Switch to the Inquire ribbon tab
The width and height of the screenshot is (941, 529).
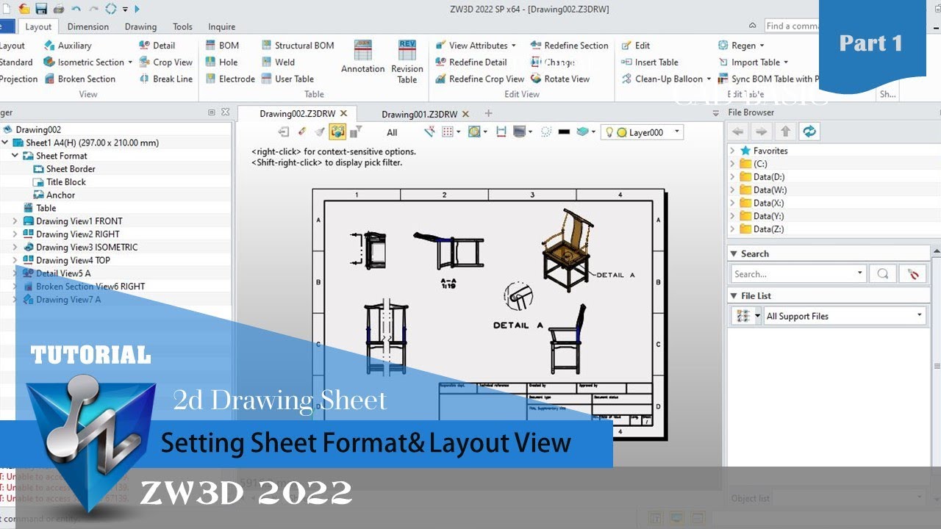[x=222, y=26]
